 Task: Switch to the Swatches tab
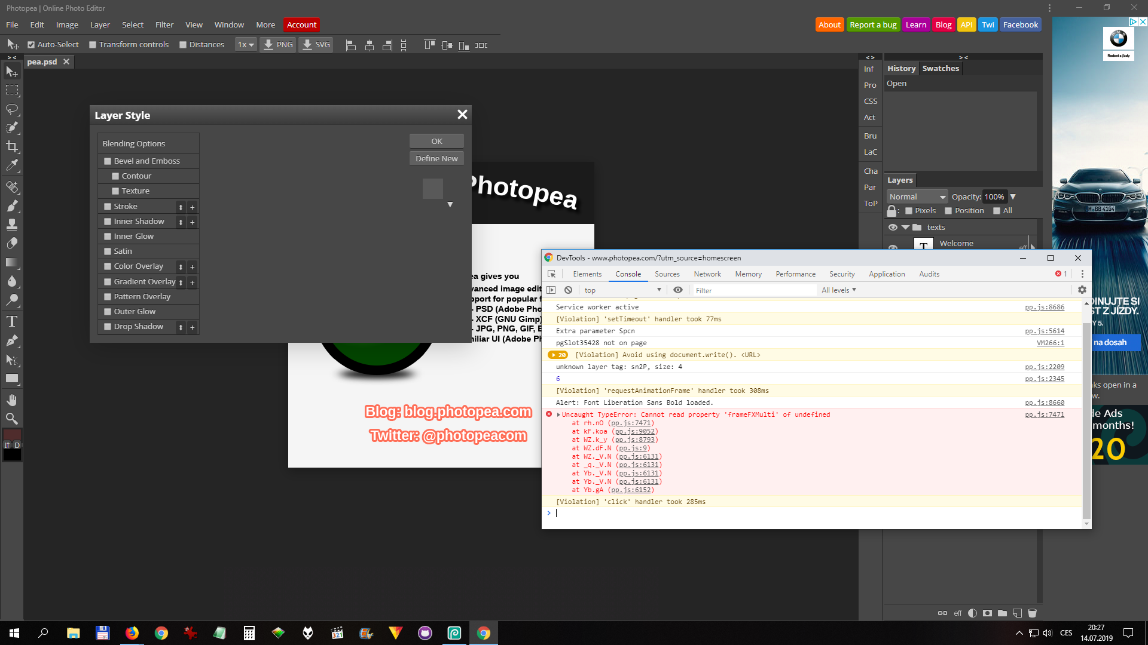click(941, 68)
